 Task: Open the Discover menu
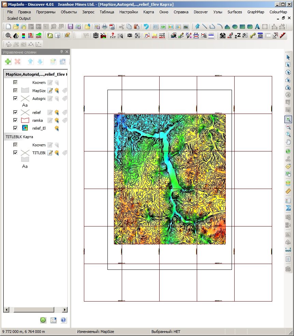click(201, 12)
